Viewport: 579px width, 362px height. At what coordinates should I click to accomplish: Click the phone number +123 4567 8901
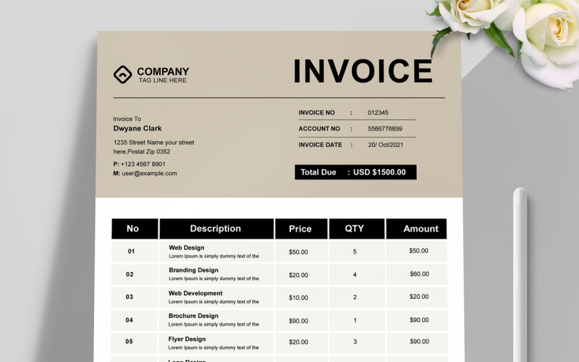pos(143,164)
